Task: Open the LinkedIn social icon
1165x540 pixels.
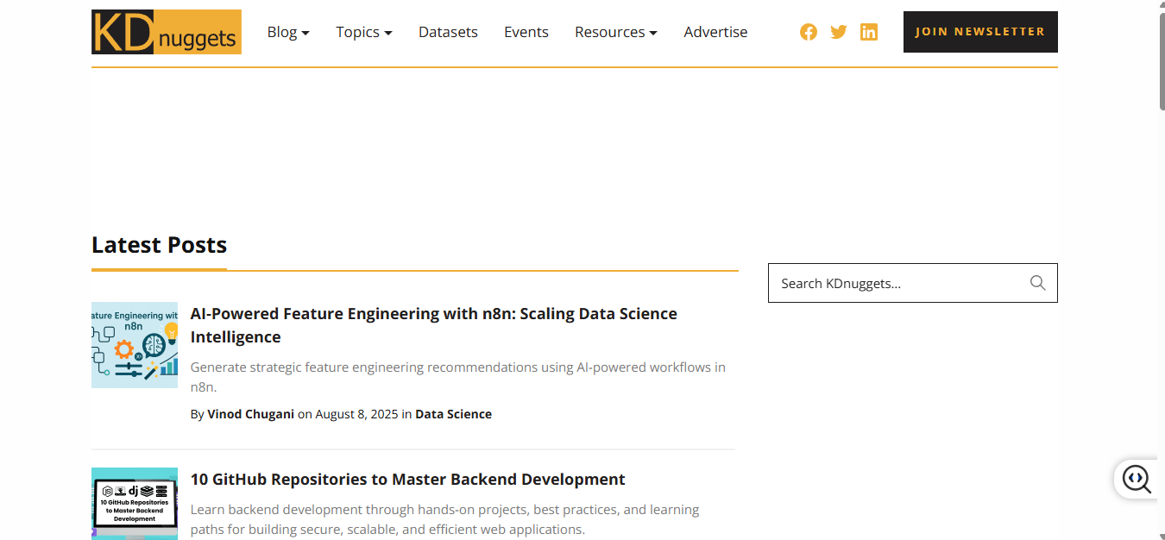Action: click(869, 32)
